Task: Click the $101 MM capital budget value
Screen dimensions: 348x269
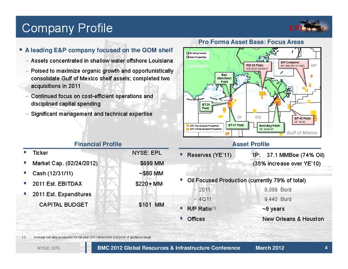Action: (152, 204)
